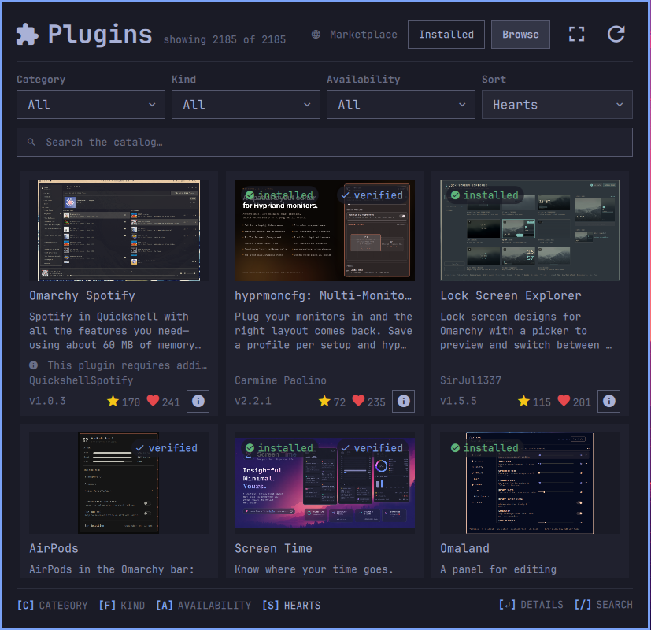Click author name QuickshellSpotify
The width and height of the screenshot is (651, 630).
(x=81, y=380)
